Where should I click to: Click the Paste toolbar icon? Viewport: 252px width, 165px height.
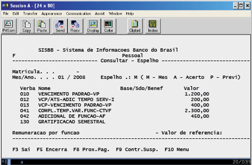[x=42, y=26]
